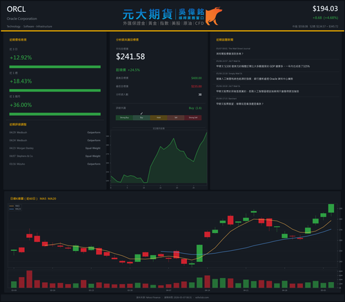This screenshot has width=345, height=302.
Task: Click the green area price trend chart
Action: (x=159, y=158)
